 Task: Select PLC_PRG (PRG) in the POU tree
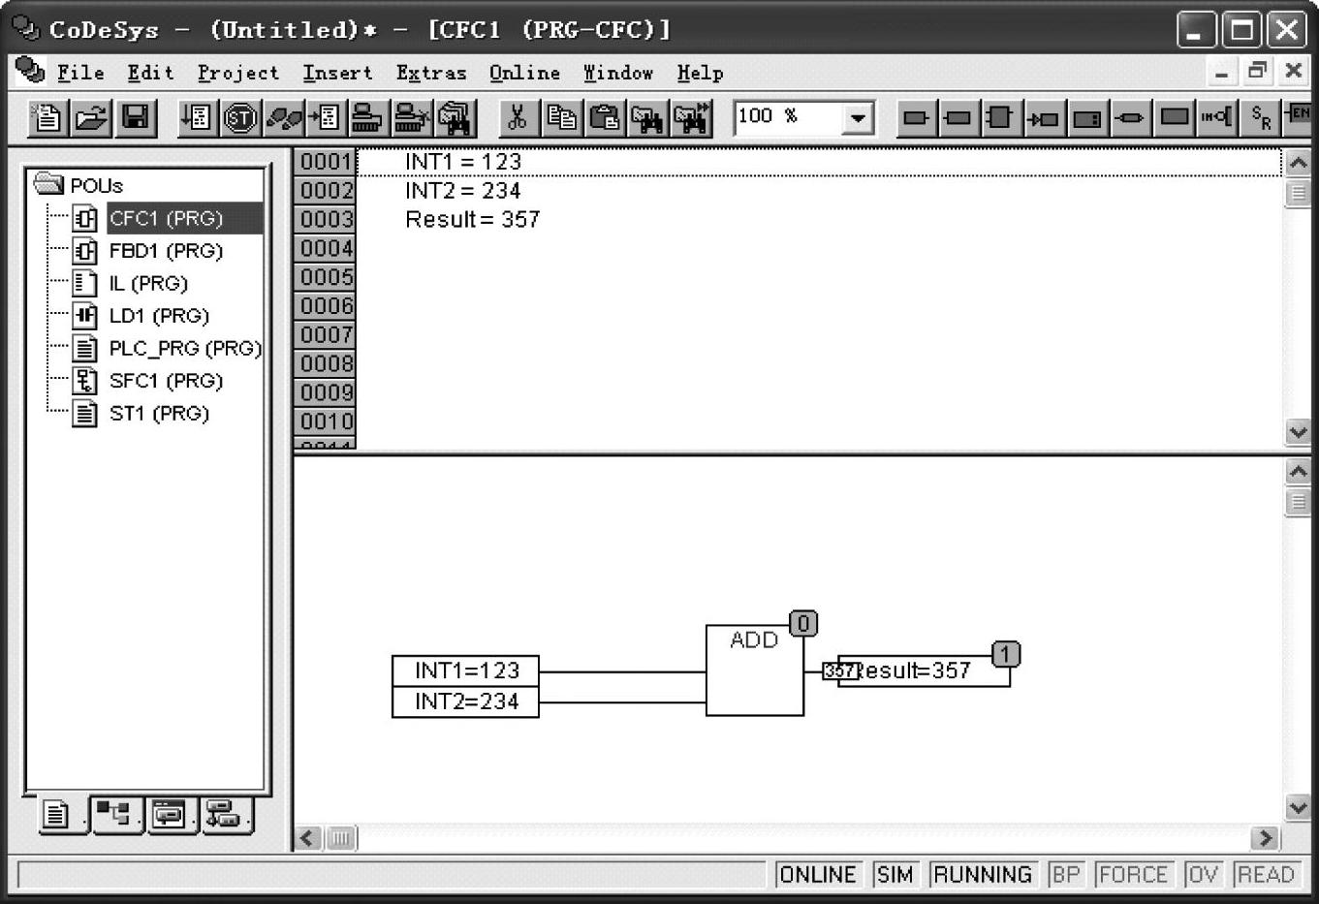point(185,348)
